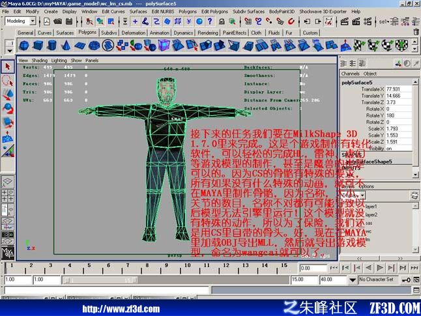Open the IPR render icon
The image size is (421, 316).
click(356, 22)
